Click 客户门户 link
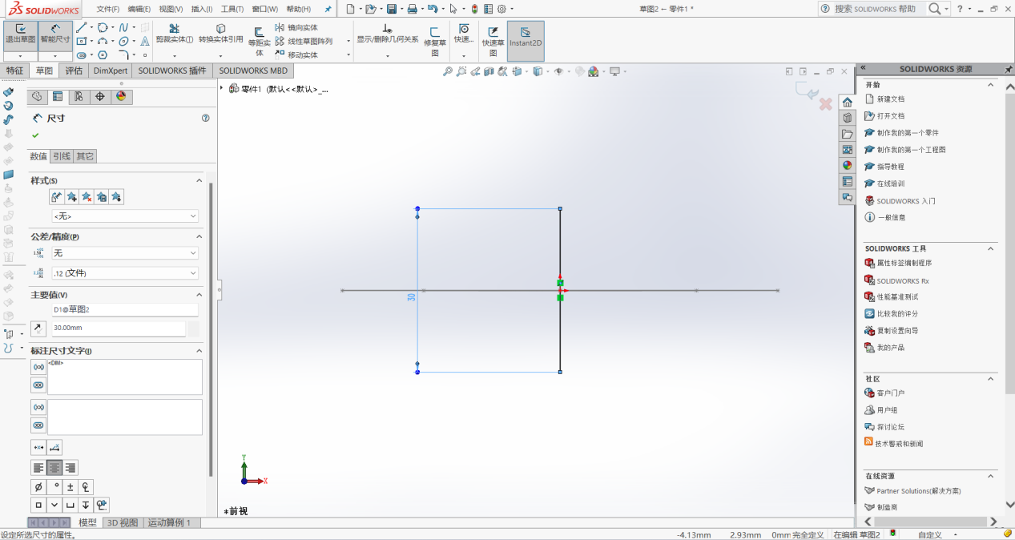This screenshot has height=540, width=1015. (x=890, y=393)
